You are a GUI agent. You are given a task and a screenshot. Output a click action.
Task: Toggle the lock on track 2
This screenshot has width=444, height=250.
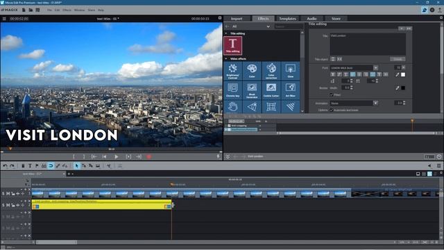tap(13, 205)
